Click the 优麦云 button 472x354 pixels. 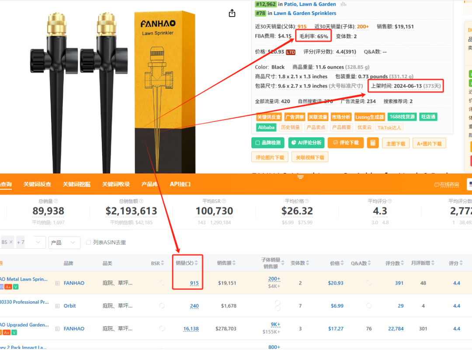tap(364, 127)
